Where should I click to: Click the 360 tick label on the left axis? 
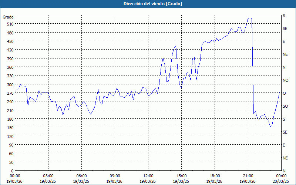pyautogui.click(x=9, y=67)
